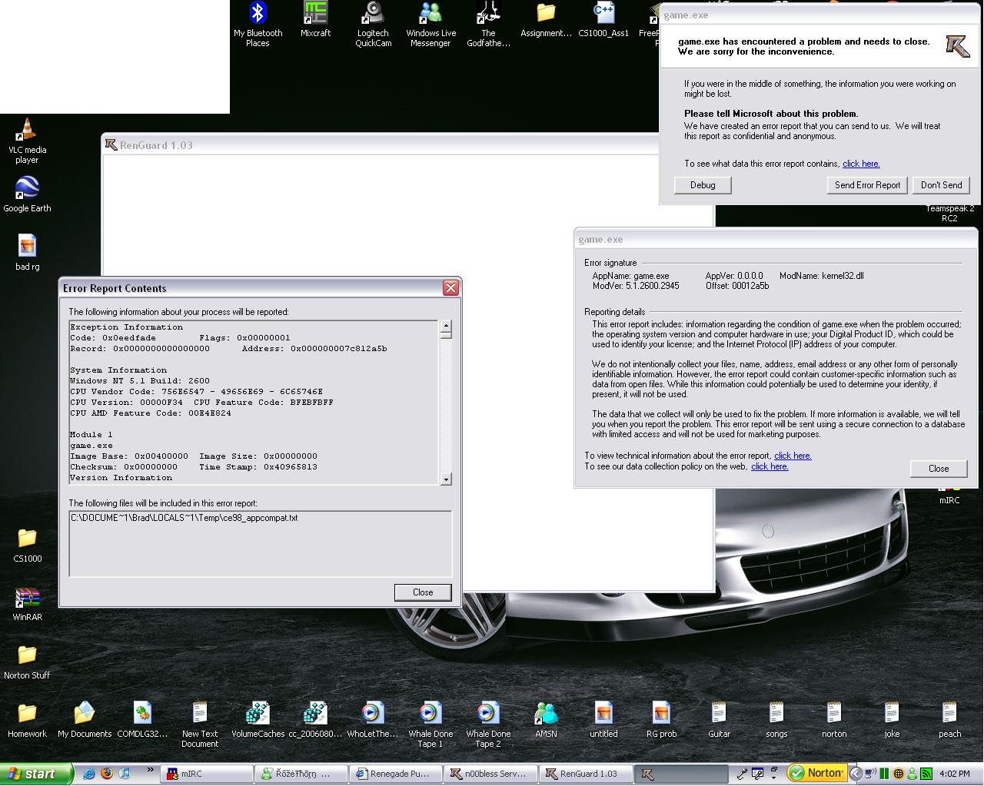Click the Don't Send button
This screenshot has width=984, height=786.
(941, 185)
